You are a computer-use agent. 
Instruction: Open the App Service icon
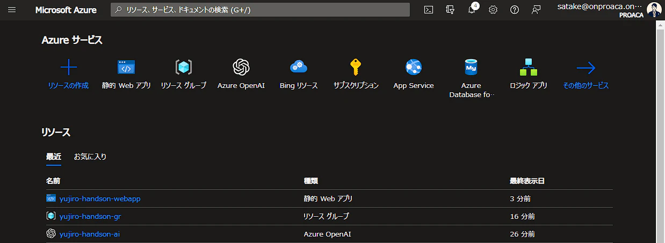point(414,67)
